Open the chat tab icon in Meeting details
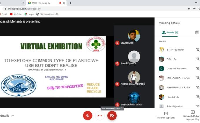The image size is (200, 123). (197, 33)
